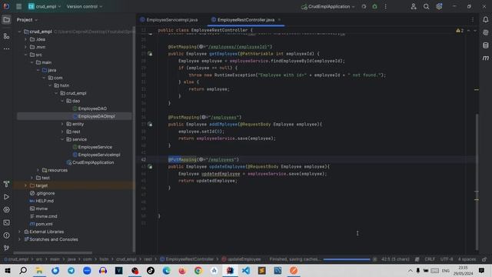Open Chrome from the taskbar
This screenshot has height=277, width=492.
point(198,270)
